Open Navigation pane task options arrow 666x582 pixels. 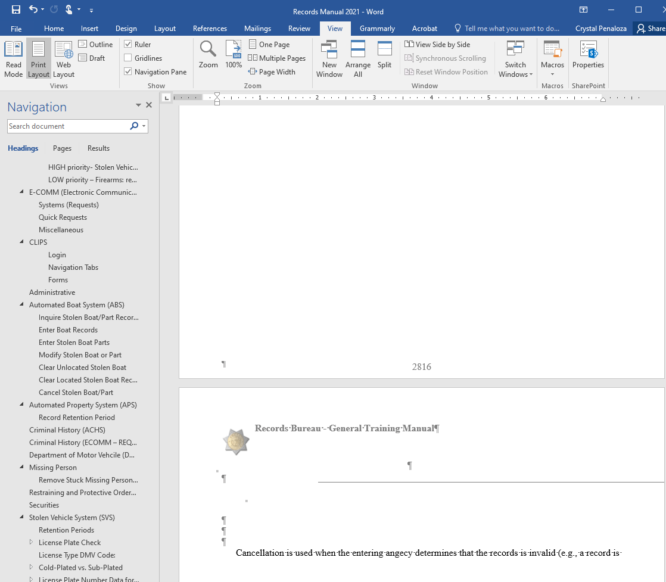pos(138,105)
